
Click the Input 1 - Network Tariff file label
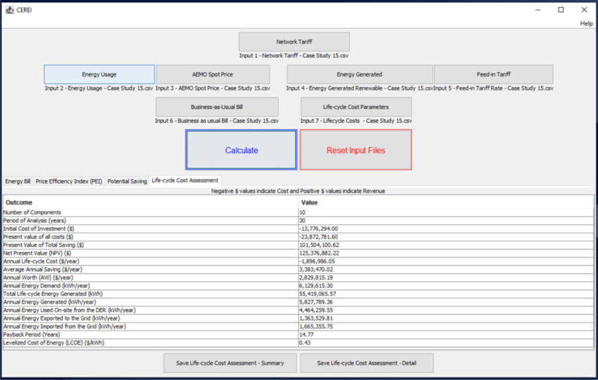point(294,56)
